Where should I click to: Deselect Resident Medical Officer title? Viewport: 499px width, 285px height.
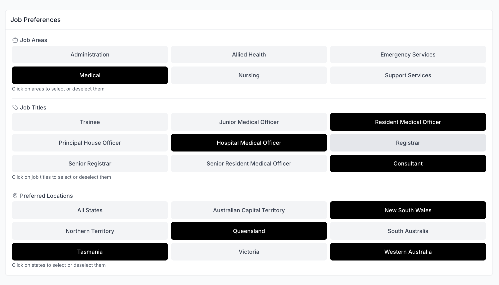[x=408, y=122]
